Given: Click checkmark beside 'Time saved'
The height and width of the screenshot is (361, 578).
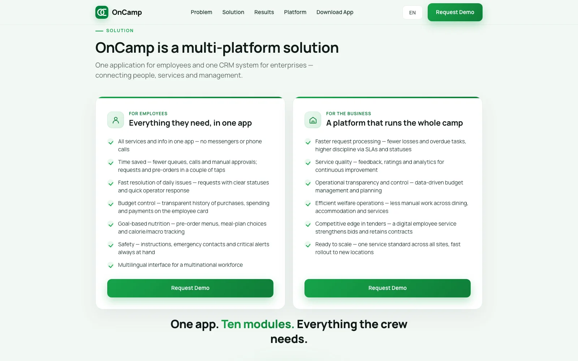Looking at the screenshot, I should (111, 163).
